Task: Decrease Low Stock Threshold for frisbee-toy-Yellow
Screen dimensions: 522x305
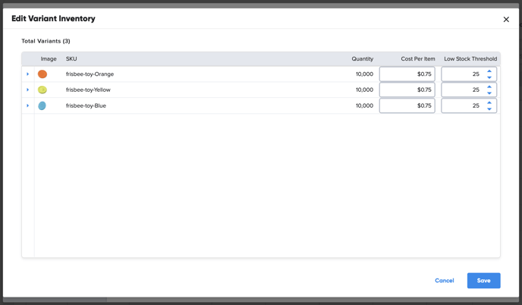Action: pyautogui.click(x=489, y=93)
